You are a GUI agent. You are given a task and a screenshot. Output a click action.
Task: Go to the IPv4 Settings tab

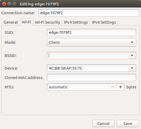[76, 22]
